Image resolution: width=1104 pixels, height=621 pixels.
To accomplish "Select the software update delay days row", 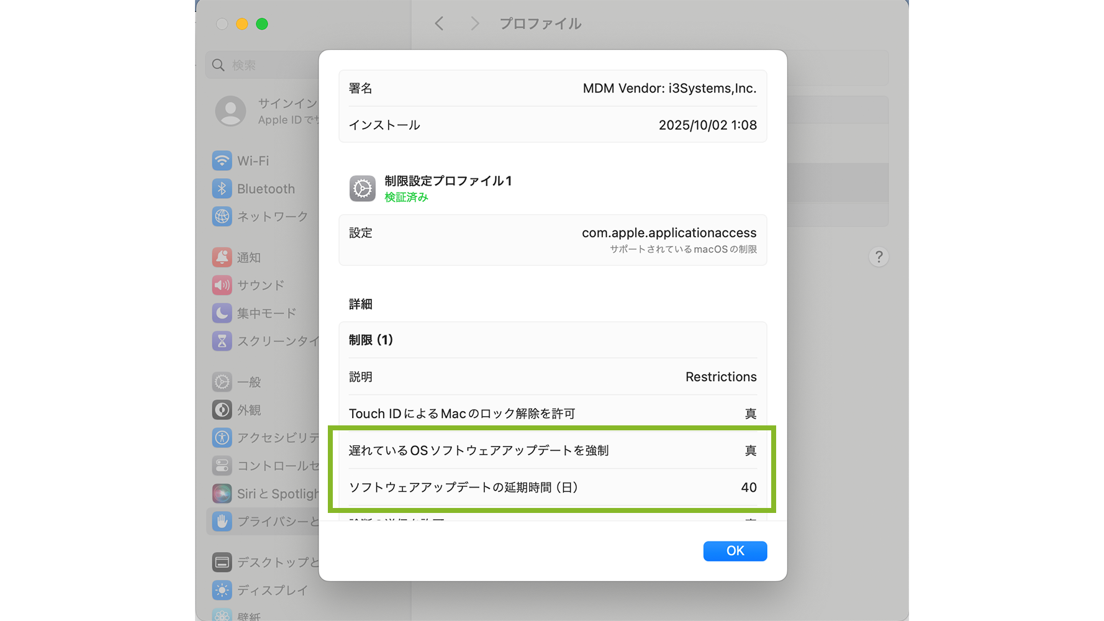I will click(x=552, y=487).
